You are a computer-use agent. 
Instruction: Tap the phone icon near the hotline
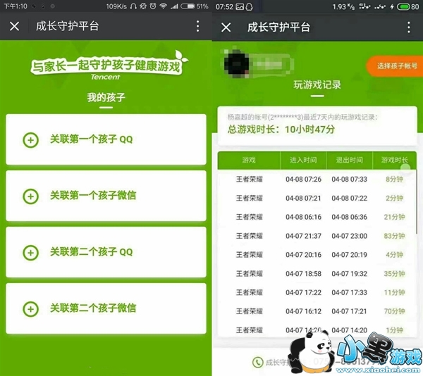[x=257, y=362]
